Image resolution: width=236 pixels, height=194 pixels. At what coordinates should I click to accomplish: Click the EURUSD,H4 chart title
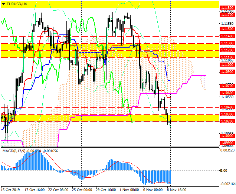[16, 4]
